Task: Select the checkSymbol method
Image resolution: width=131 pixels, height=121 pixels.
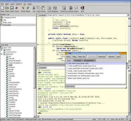Action: point(14,82)
